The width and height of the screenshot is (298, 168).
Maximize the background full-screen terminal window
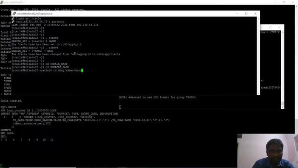click(x=284, y=2)
